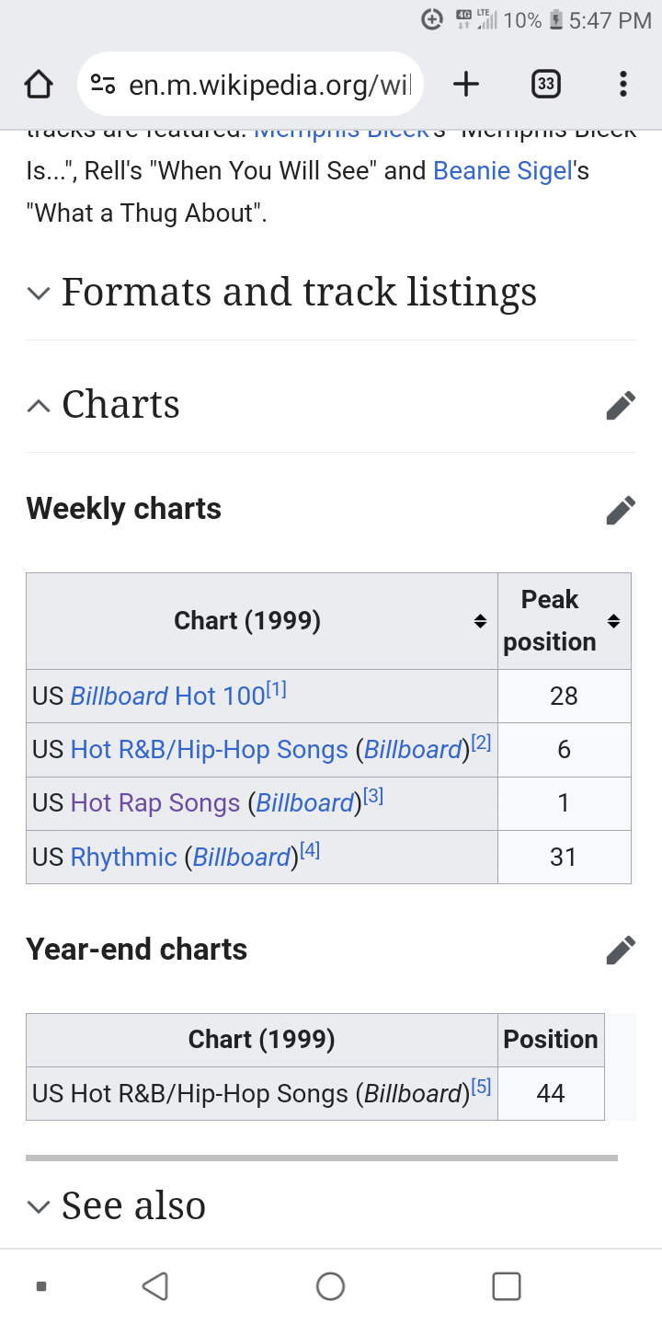
Task: Open the Beanie Sigel link
Action: pos(504,171)
